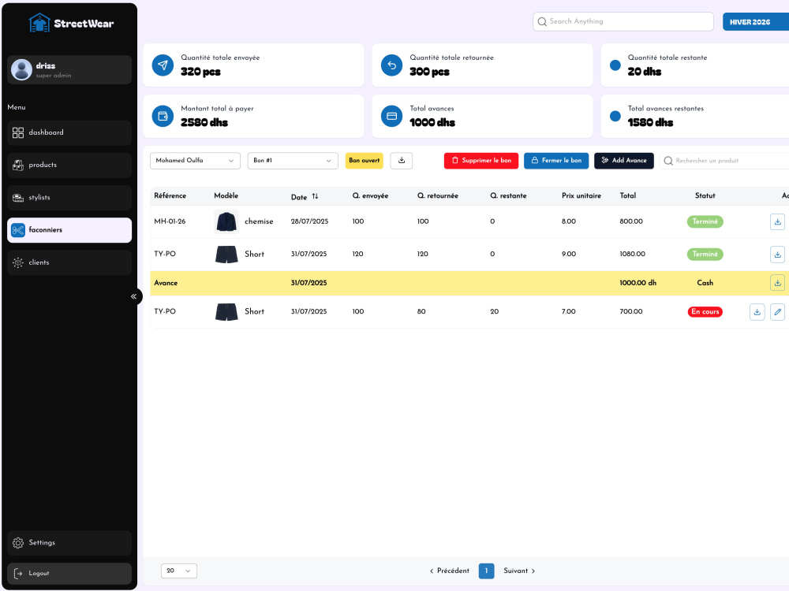Select page 1 in pagination
This screenshot has width=789, height=591.
coord(486,571)
